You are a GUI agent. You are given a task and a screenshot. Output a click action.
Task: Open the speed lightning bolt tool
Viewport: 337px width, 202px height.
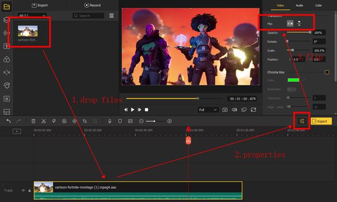54,121
